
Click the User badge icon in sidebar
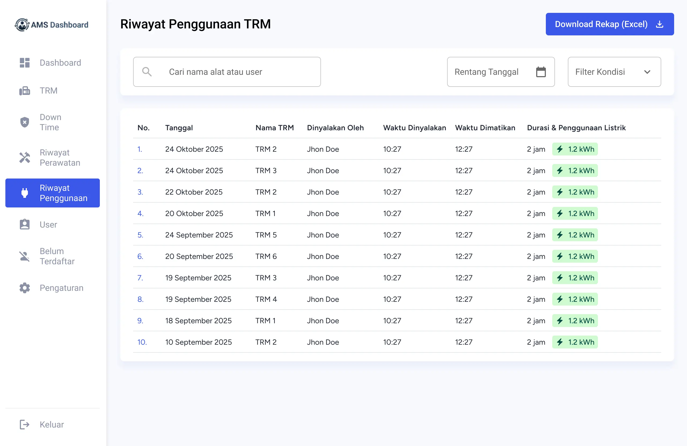(x=24, y=224)
